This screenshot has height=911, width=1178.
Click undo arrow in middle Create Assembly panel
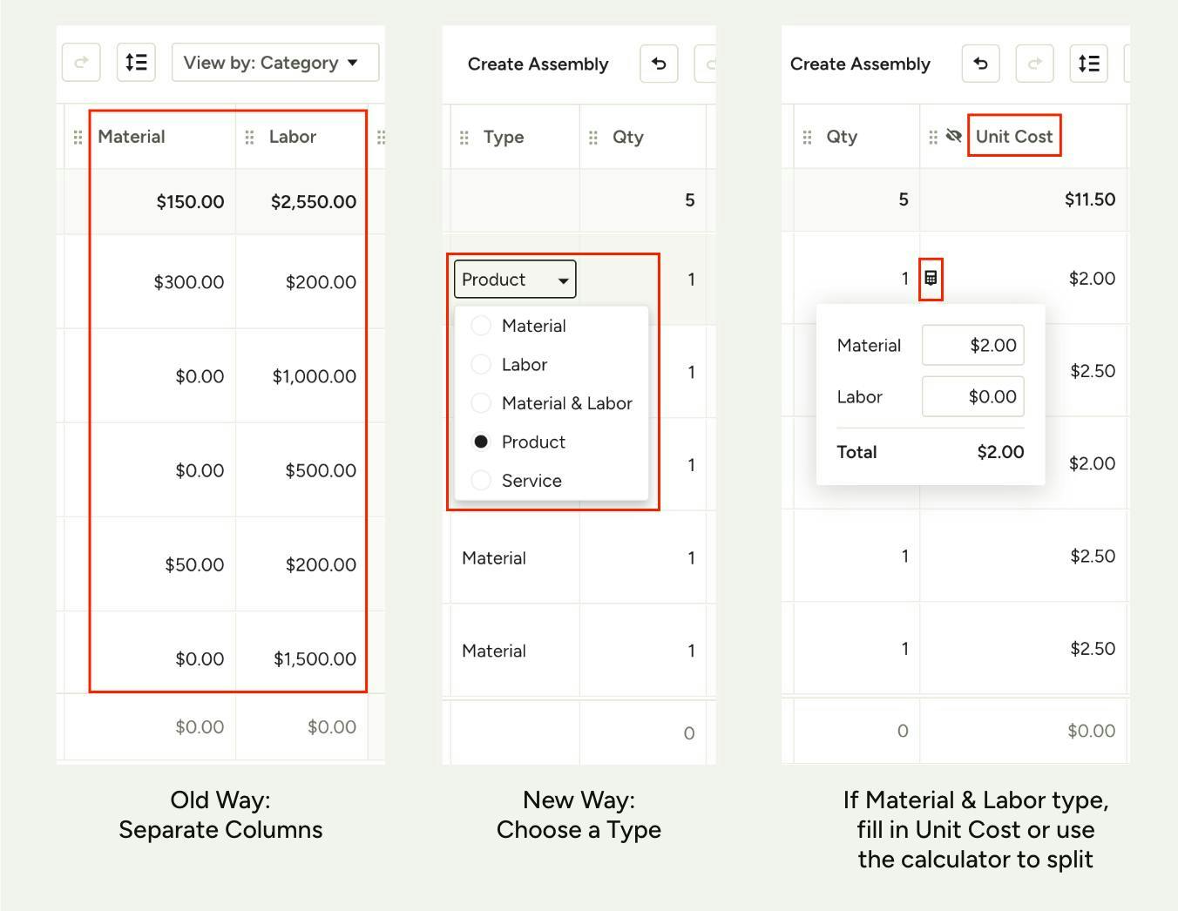pos(659,64)
